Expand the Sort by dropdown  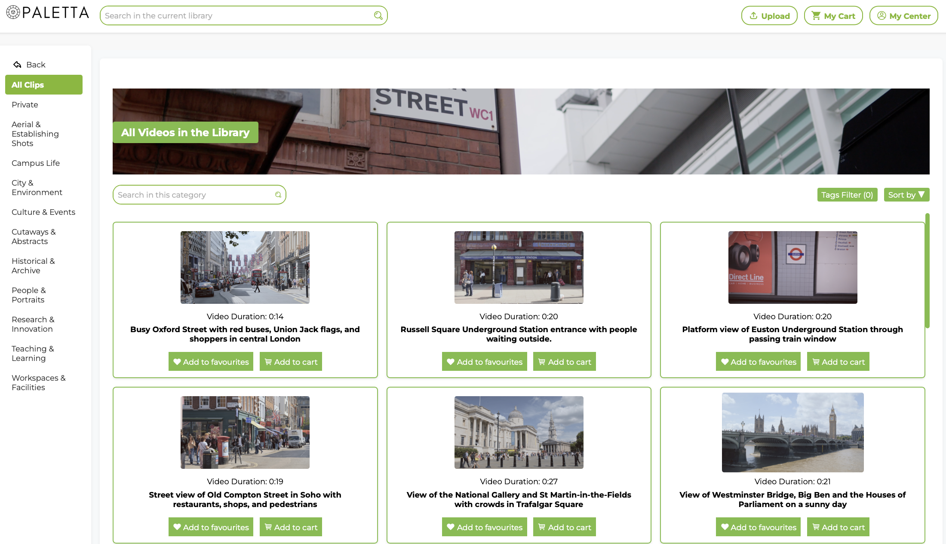[x=906, y=195]
